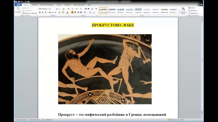Toggle Underline formatting

[x=45, y=13]
